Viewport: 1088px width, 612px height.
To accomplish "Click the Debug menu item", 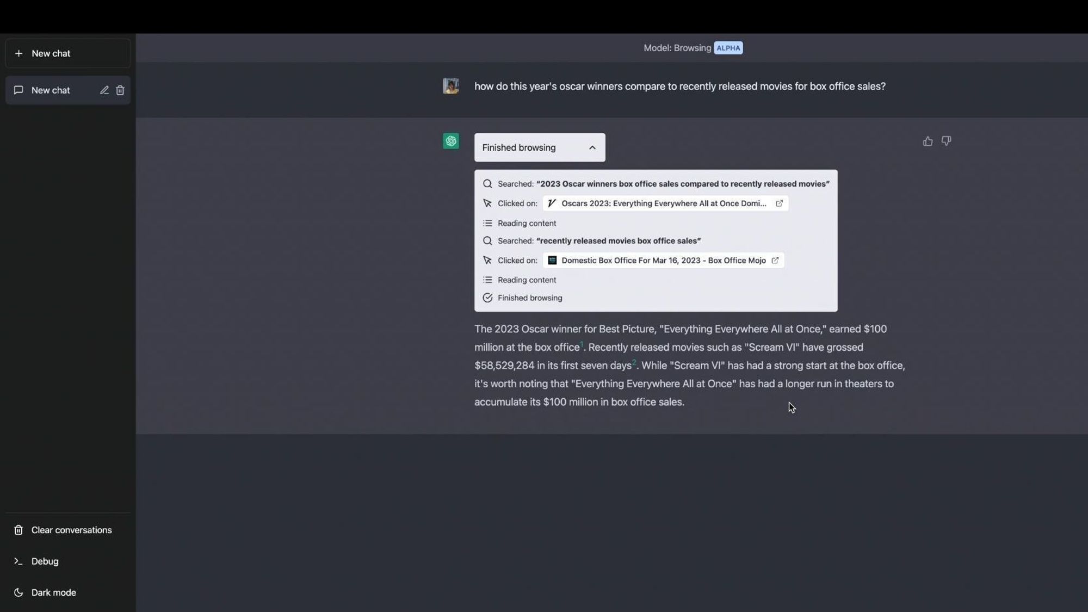I will click(x=44, y=561).
